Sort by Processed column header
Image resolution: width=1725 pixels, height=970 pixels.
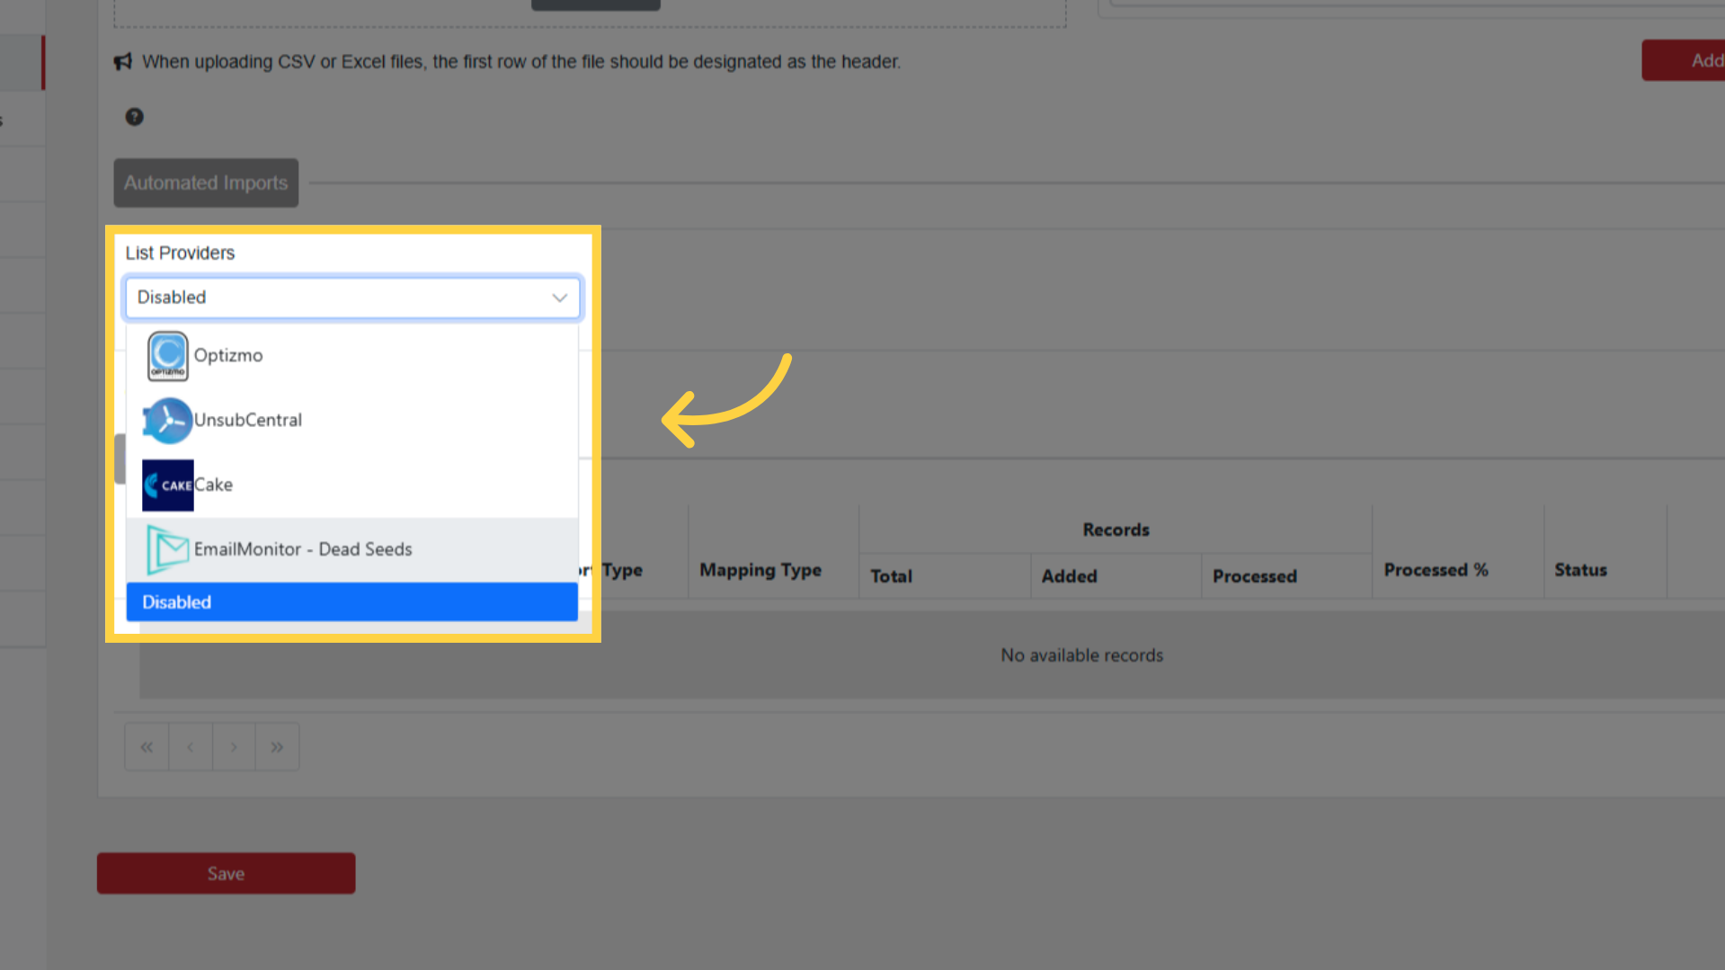[x=1254, y=576]
